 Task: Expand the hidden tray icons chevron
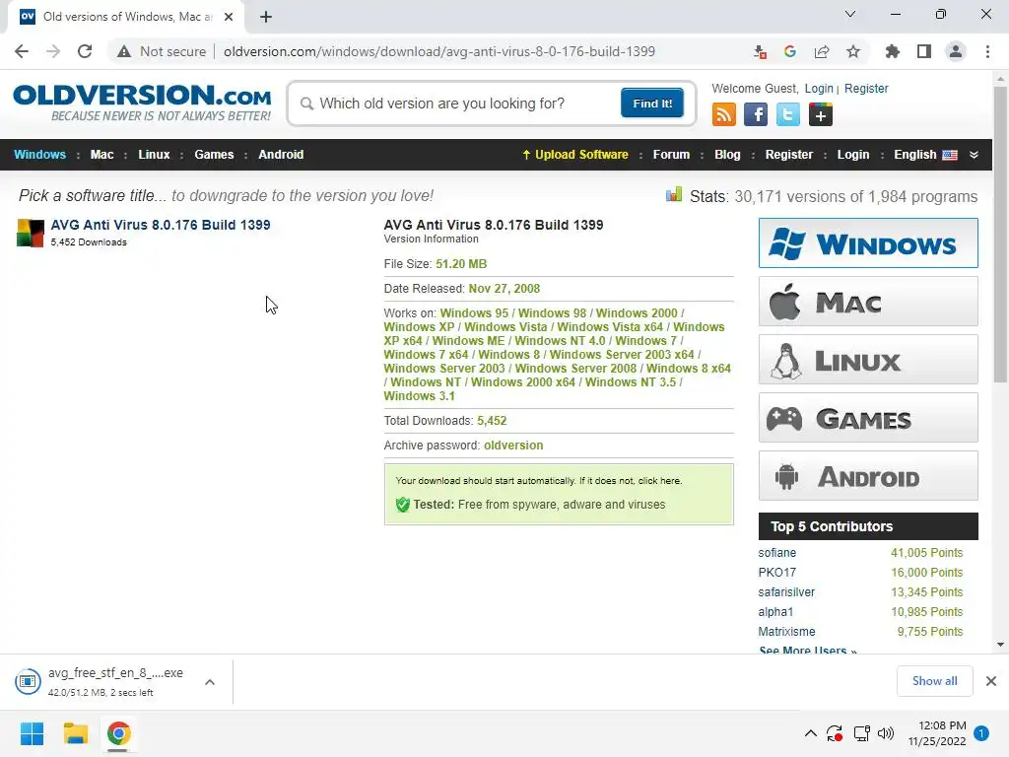[811, 733]
